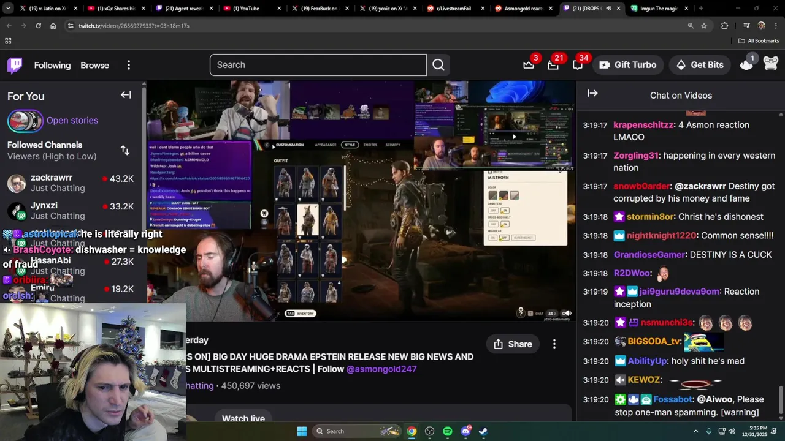
Task: Collapse the Chat on Videos panel
Action: (592, 93)
